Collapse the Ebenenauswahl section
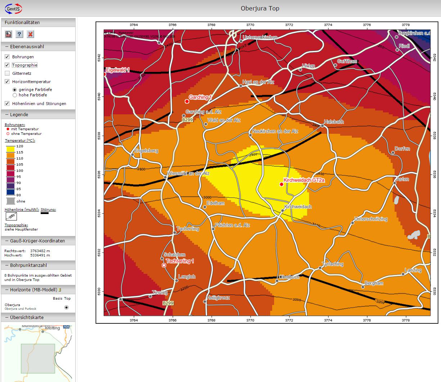The width and height of the screenshot is (441, 382). 38,46
